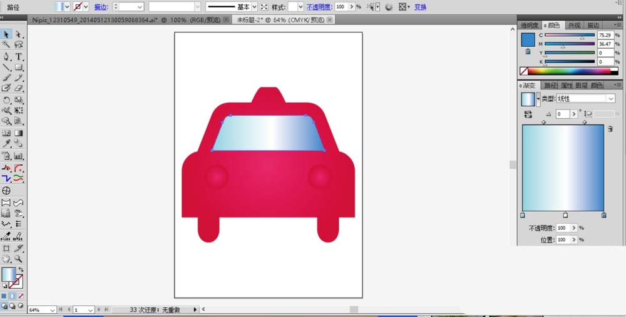This screenshot has width=626, height=317.
Task: Select the Paintbrush tool
Action: tap(6, 78)
